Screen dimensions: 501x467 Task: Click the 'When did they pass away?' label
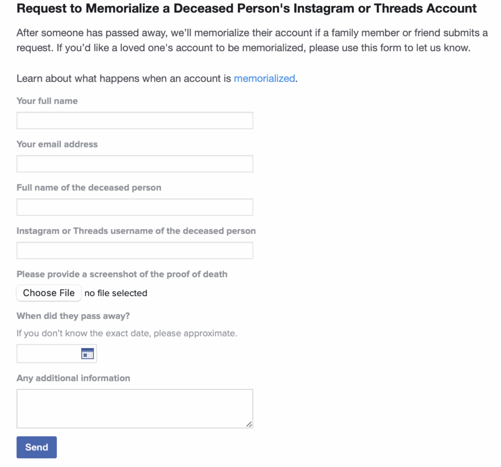click(73, 316)
